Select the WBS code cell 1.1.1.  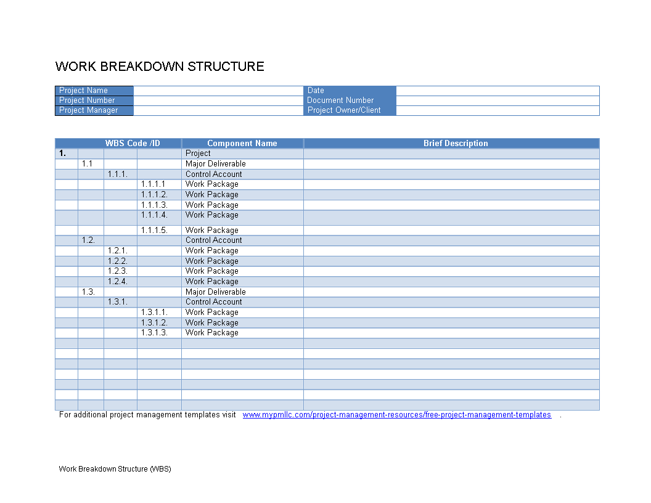[x=120, y=174]
